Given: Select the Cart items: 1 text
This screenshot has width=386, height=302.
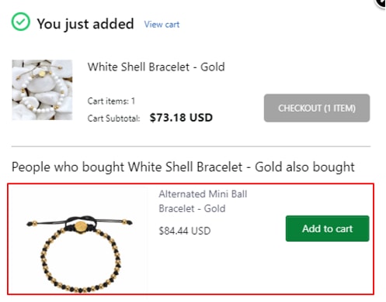Looking at the screenshot, I should click(111, 101).
